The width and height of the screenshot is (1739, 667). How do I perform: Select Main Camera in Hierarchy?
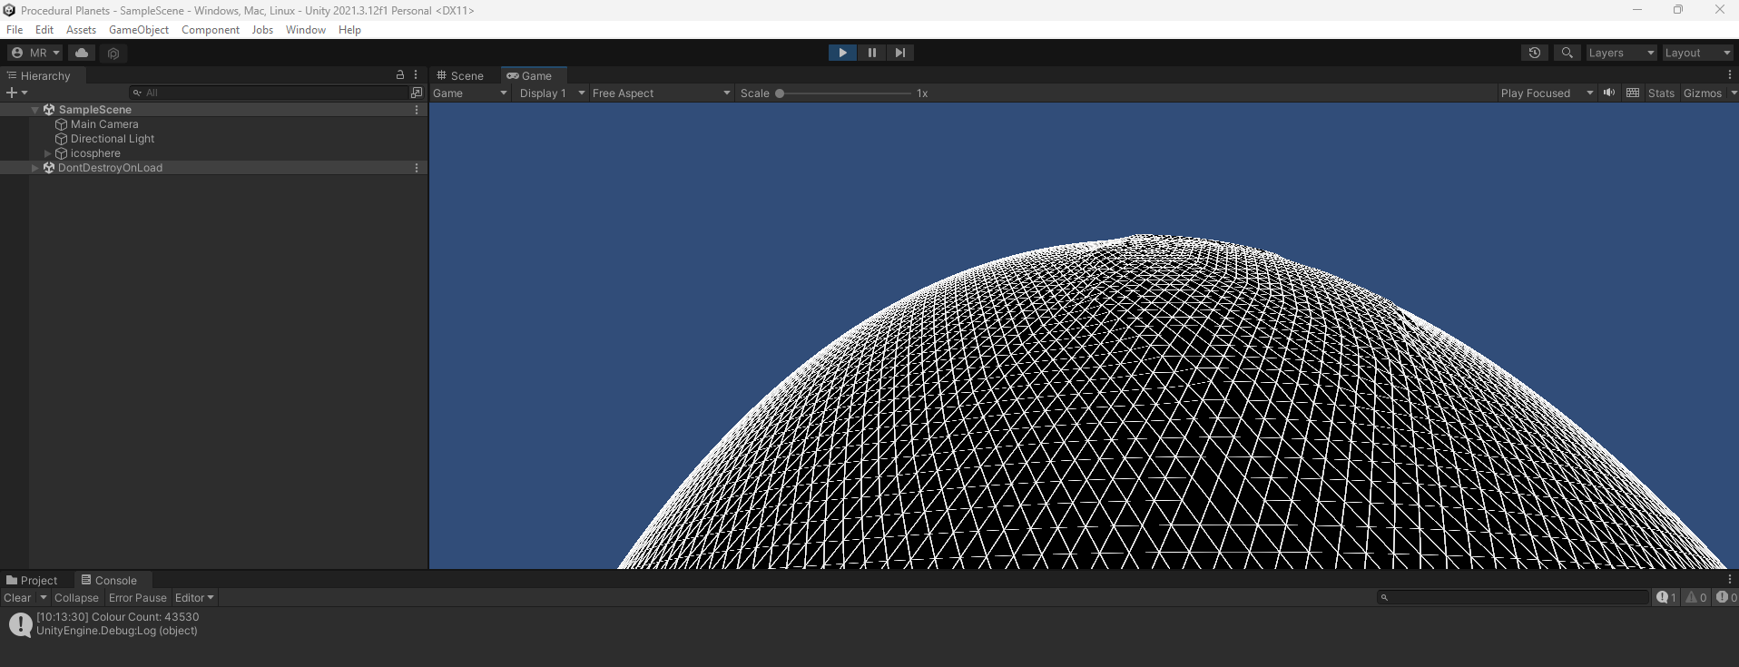[104, 124]
